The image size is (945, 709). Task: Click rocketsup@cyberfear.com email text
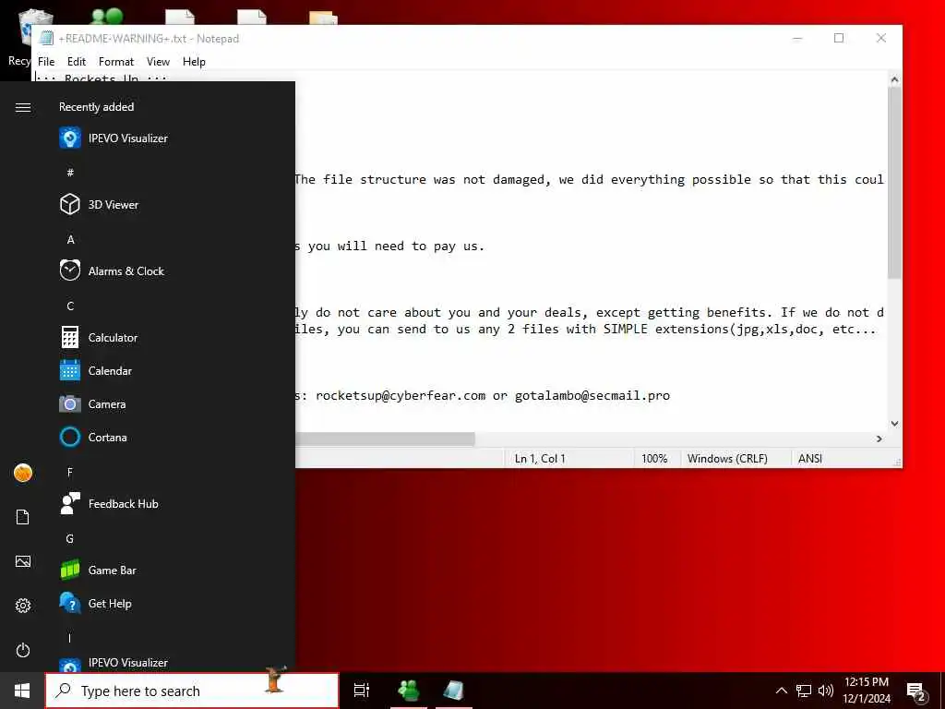click(401, 395)
